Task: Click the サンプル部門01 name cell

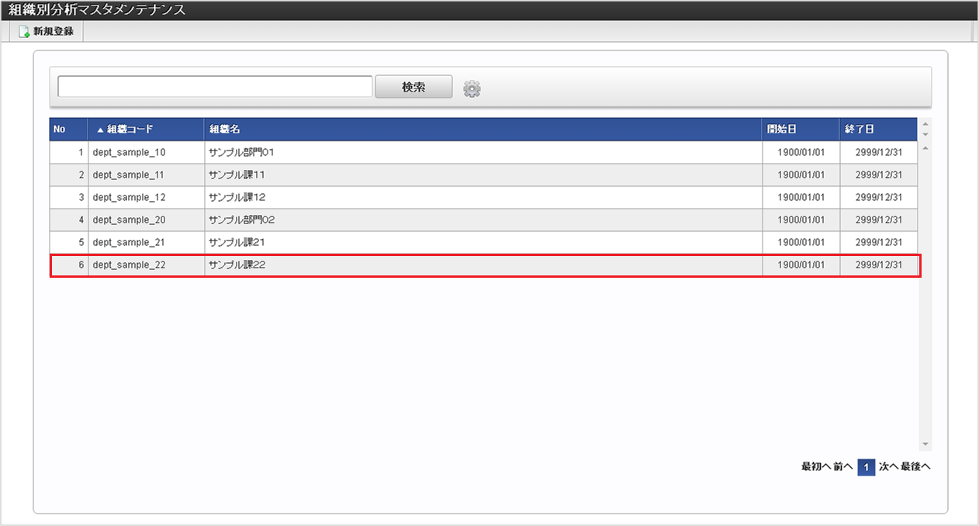Action: click(483, 152)
